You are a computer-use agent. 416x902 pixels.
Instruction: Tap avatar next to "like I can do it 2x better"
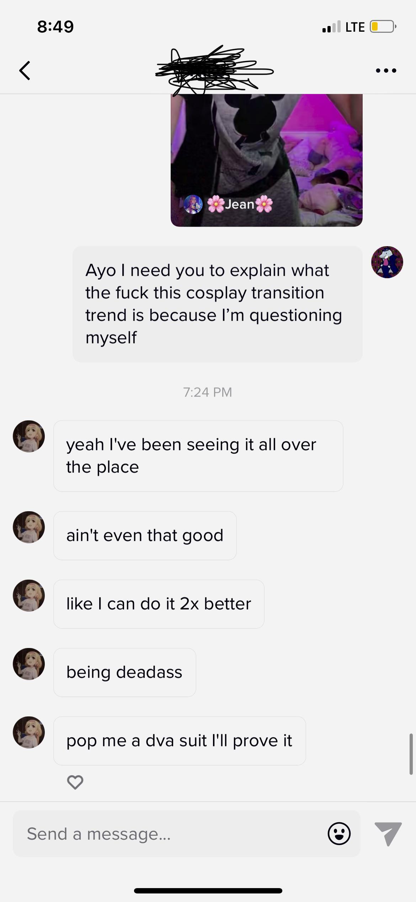coord(29,596)
